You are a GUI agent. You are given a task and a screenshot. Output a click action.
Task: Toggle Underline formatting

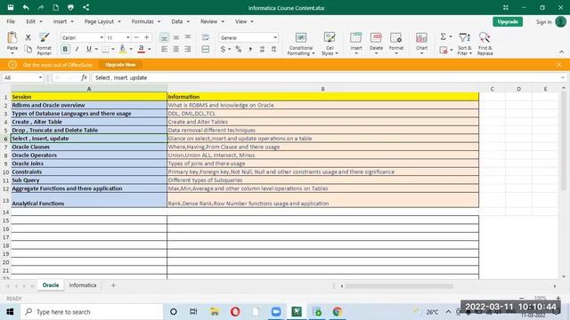pos(89,49)
